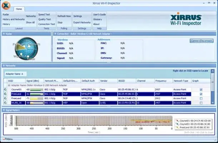This screenshot has width=218, height=143.
Task: Uncheck Graph checkbox for FreeLand -61 row
Action: coord(201,94)
